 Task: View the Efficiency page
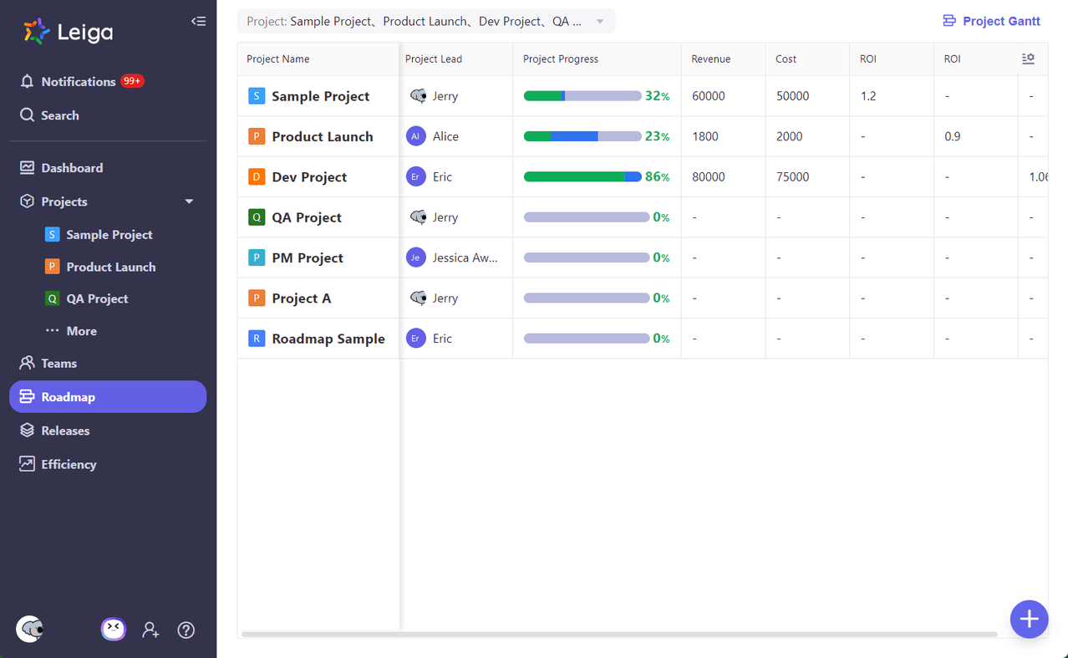coord(68,464)
